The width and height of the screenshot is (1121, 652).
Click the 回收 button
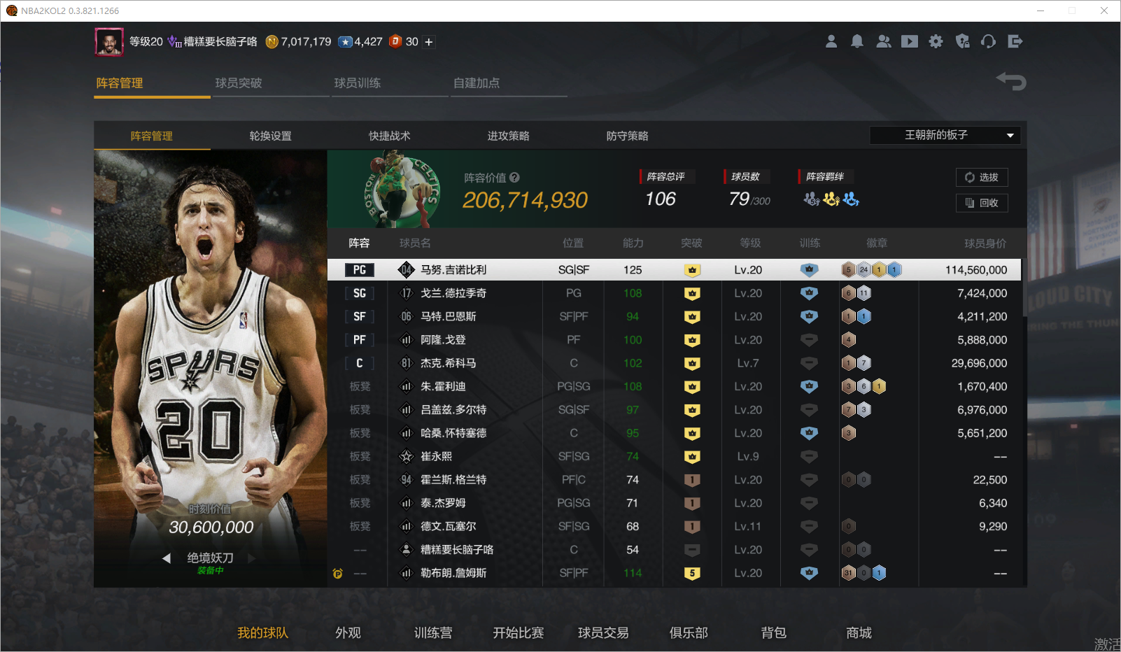coord(981,203)
